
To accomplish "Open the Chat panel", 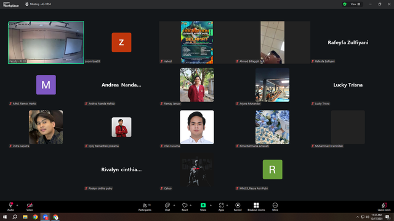I will (167, 207).
